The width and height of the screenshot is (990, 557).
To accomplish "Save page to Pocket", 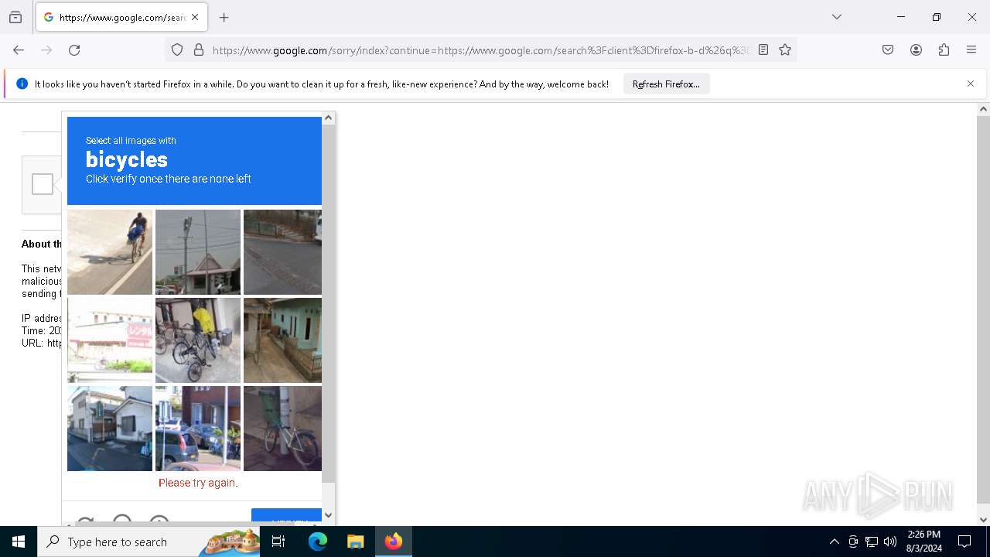I will point(888,50).
